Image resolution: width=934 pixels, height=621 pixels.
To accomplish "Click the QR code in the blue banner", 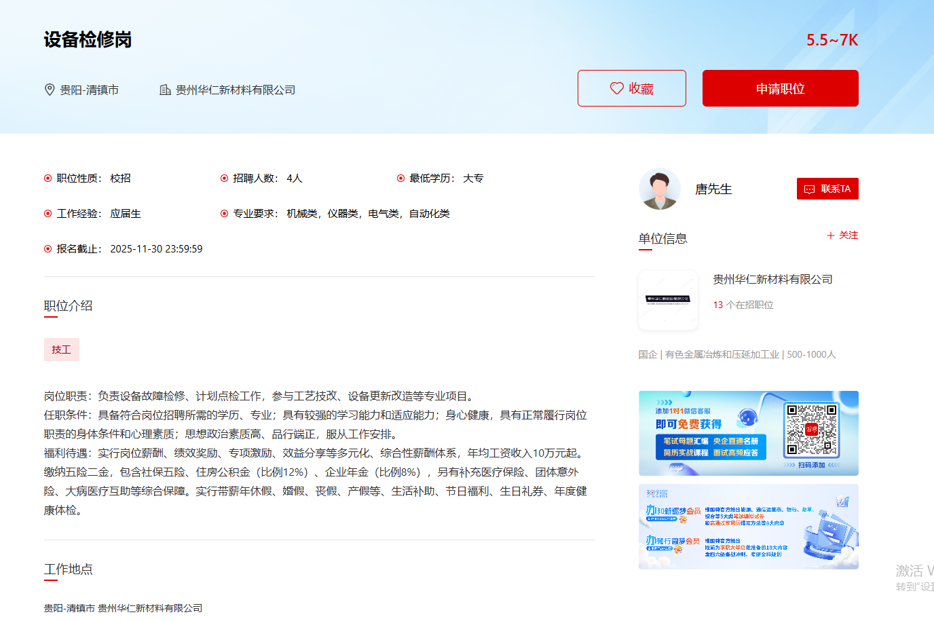I will click(811, 430).
